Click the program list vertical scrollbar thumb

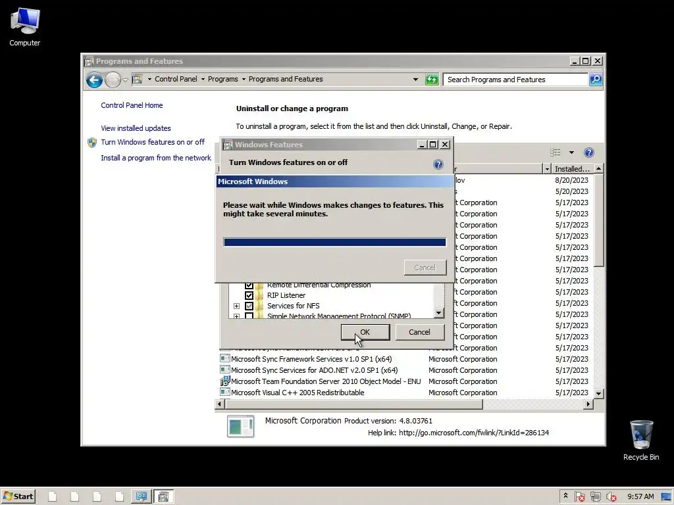[x=598, y=220]
